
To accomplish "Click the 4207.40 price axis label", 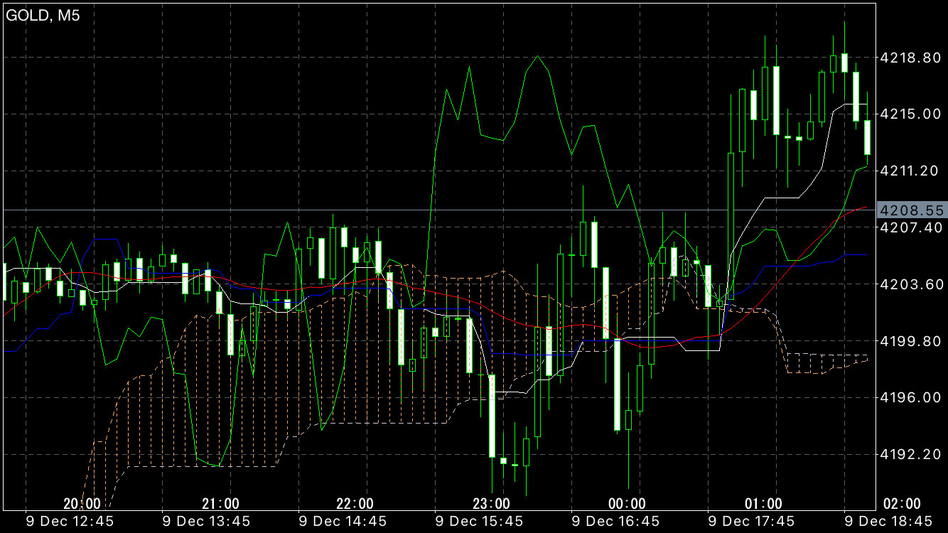I will coord(910,227).
